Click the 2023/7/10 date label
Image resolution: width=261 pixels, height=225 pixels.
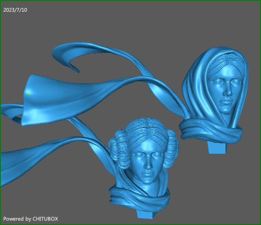click(15, 10)
